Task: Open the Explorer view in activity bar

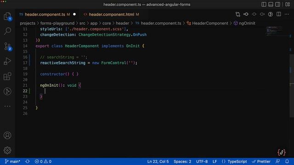Action: coord(7,16)
